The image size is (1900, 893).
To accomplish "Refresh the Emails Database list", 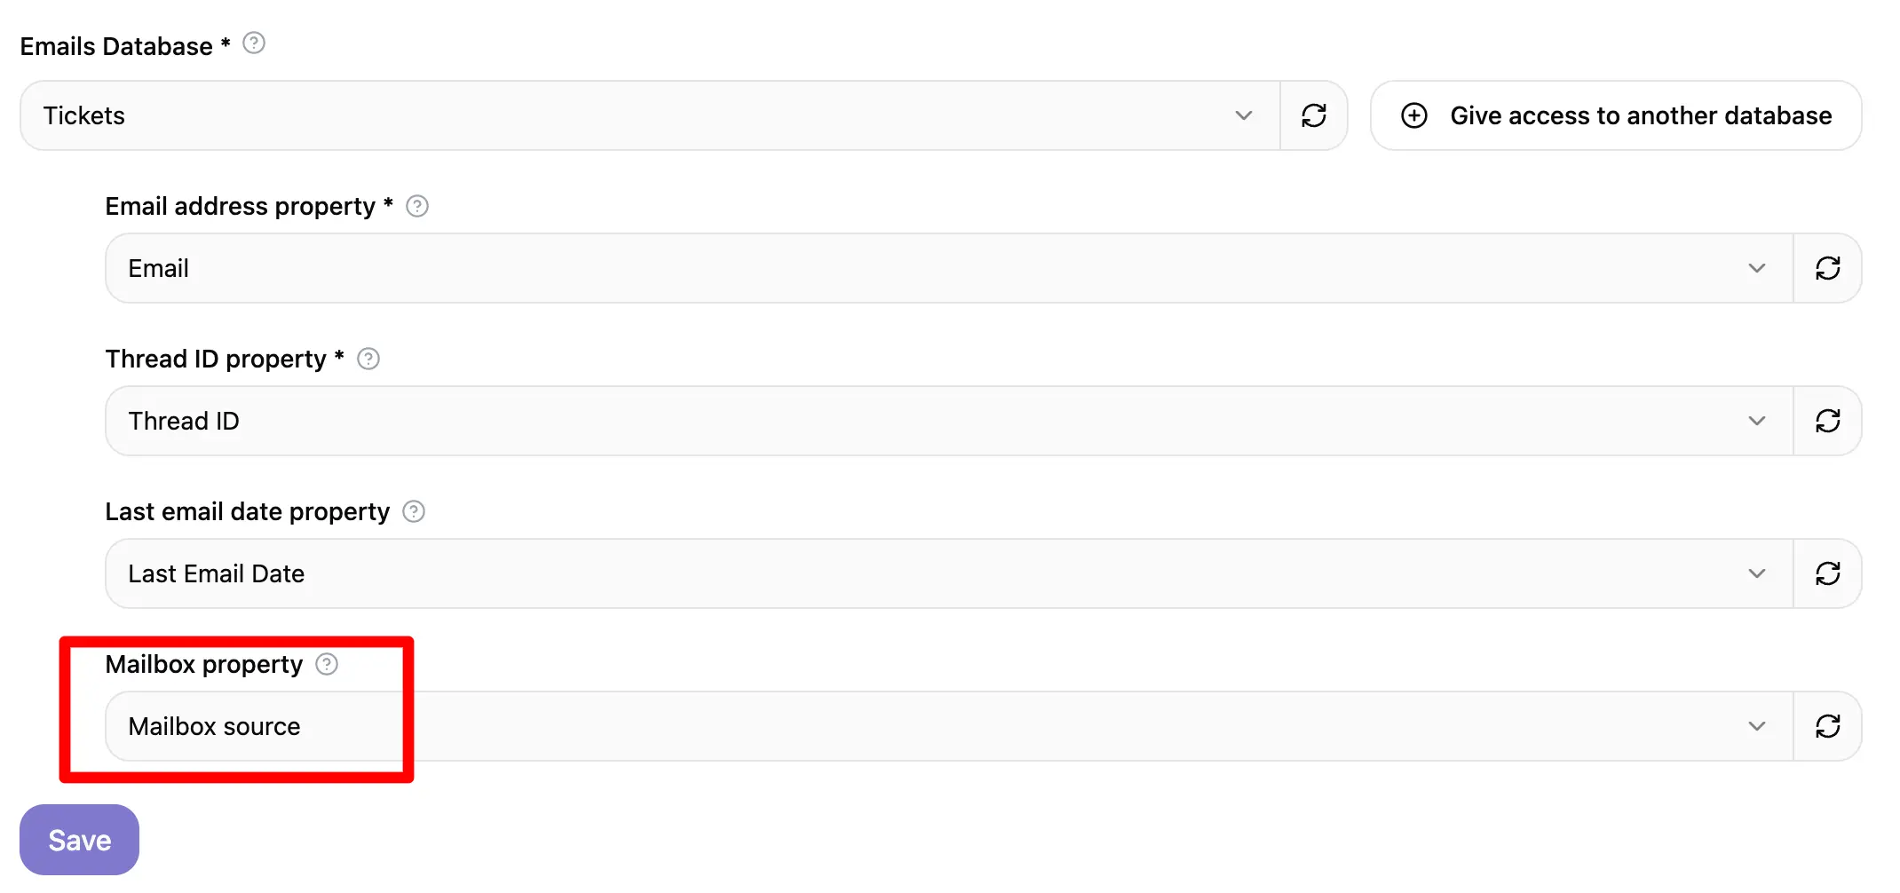I will point(1314,115).
